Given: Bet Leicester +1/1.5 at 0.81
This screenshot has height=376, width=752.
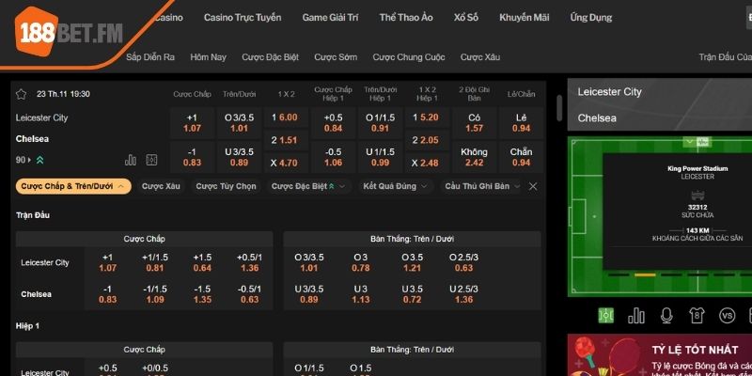Looking at the screenshot, I should pyautogui.click(x=155, y=263).
